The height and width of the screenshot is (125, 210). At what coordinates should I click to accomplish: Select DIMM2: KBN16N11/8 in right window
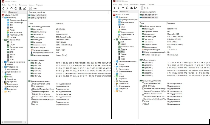(x=149, y=18)
